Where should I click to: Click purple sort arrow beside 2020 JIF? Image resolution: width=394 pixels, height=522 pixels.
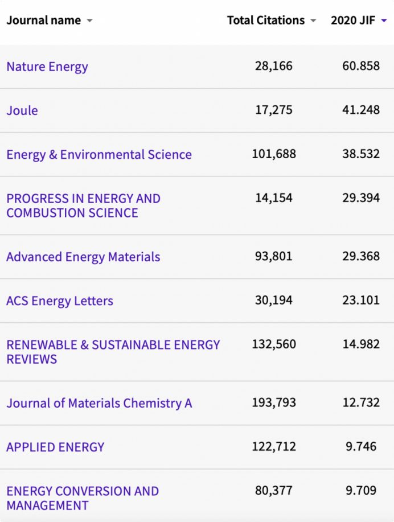(x=384, y=20)
